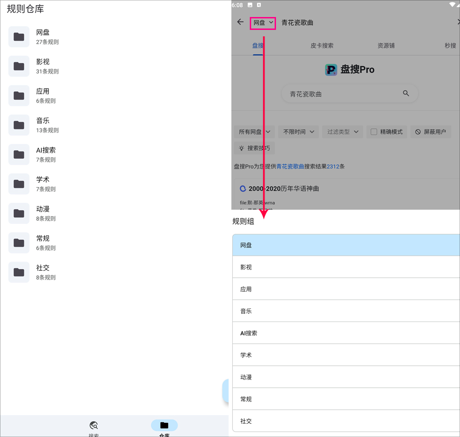Click the 青花瓷歌曲 title in top bar
This screenshot has height=437, width=460.
click(297, 23)
